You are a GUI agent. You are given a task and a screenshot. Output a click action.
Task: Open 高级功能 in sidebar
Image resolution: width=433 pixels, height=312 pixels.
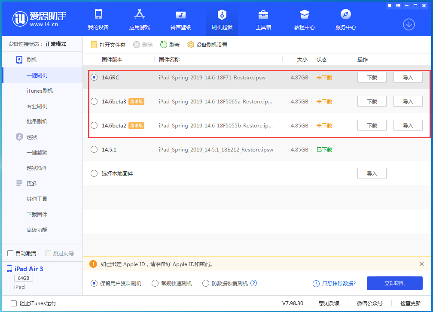(x=37, y=230)
